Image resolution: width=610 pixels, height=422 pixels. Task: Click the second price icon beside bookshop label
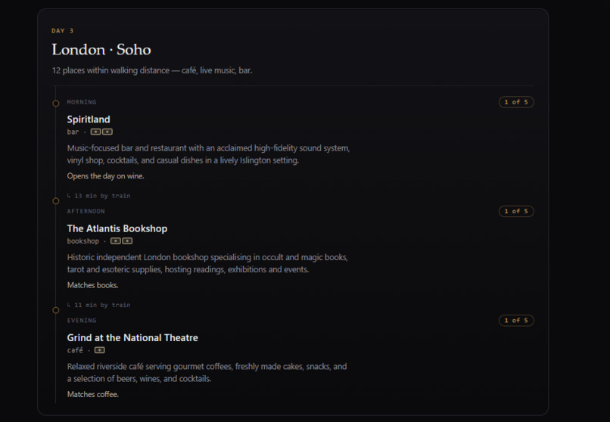click(127, 241)
